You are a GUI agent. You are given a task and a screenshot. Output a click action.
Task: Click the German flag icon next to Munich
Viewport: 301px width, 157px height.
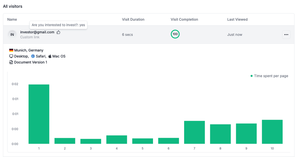coord(11,50)
